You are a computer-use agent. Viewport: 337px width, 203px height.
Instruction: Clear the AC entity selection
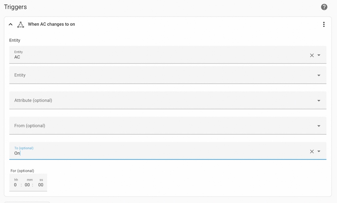(312, 55)
